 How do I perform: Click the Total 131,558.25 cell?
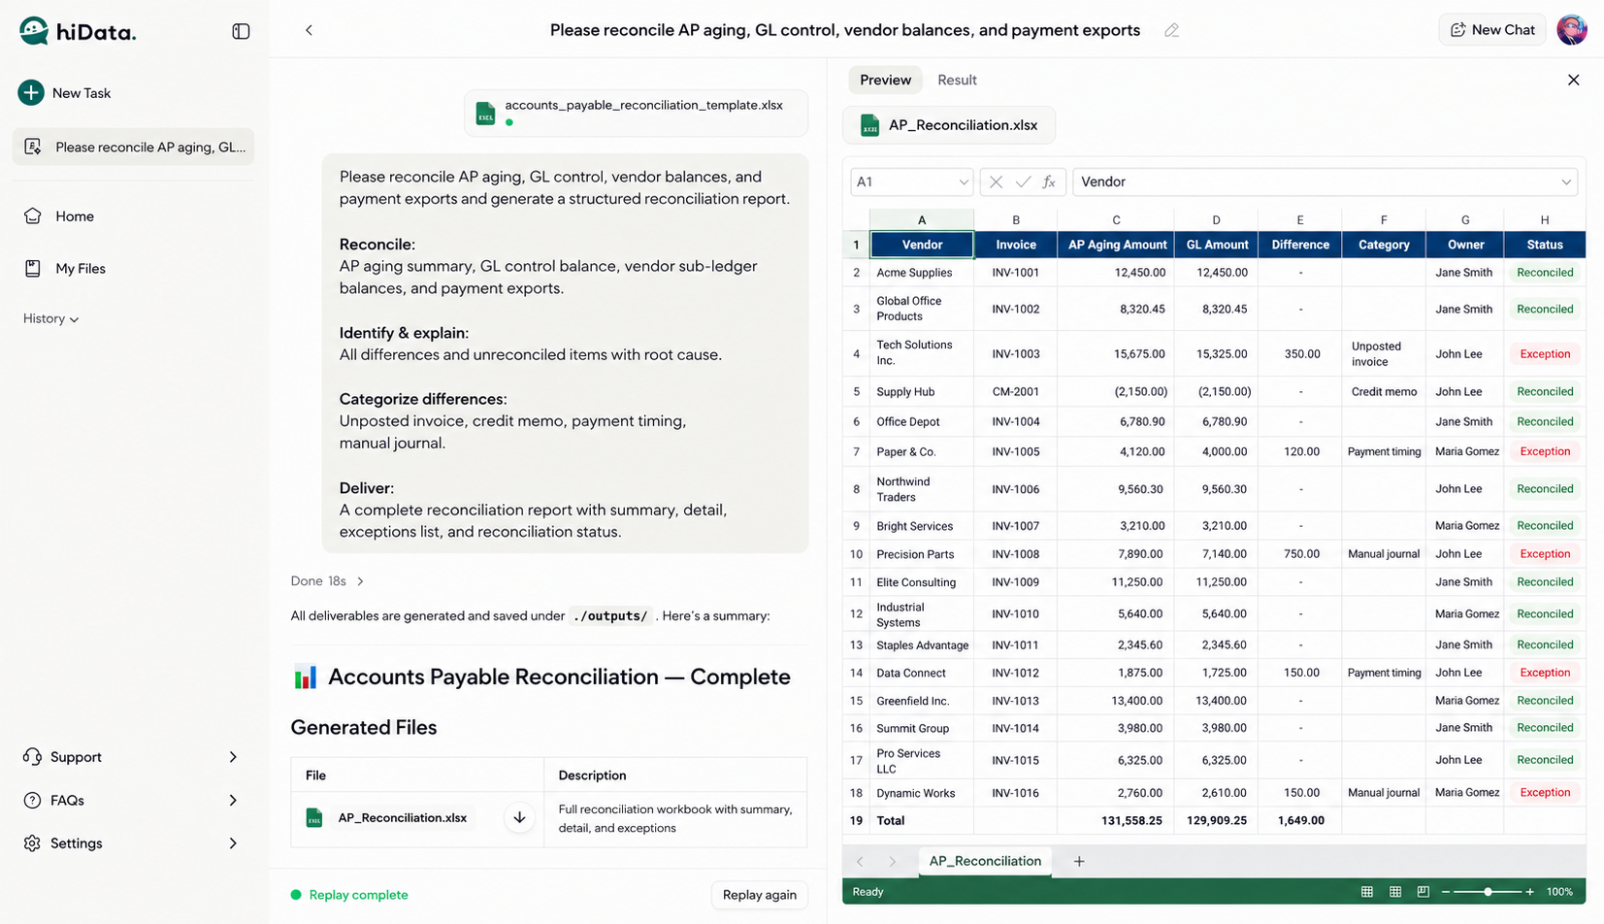point(1115,821)
